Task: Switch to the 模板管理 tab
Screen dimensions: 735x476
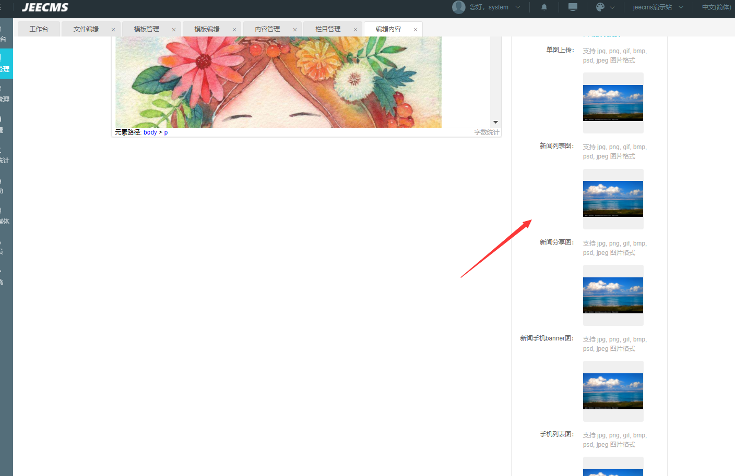Action: click(x=147, y=29)
